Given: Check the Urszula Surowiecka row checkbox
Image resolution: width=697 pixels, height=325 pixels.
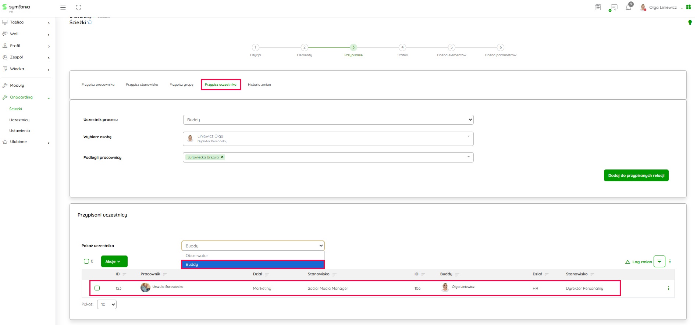Looking at the screenshot, I should tap(97, 288).
